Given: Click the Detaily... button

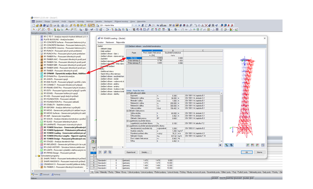Looking at the screenshot, I should (145, 152).
